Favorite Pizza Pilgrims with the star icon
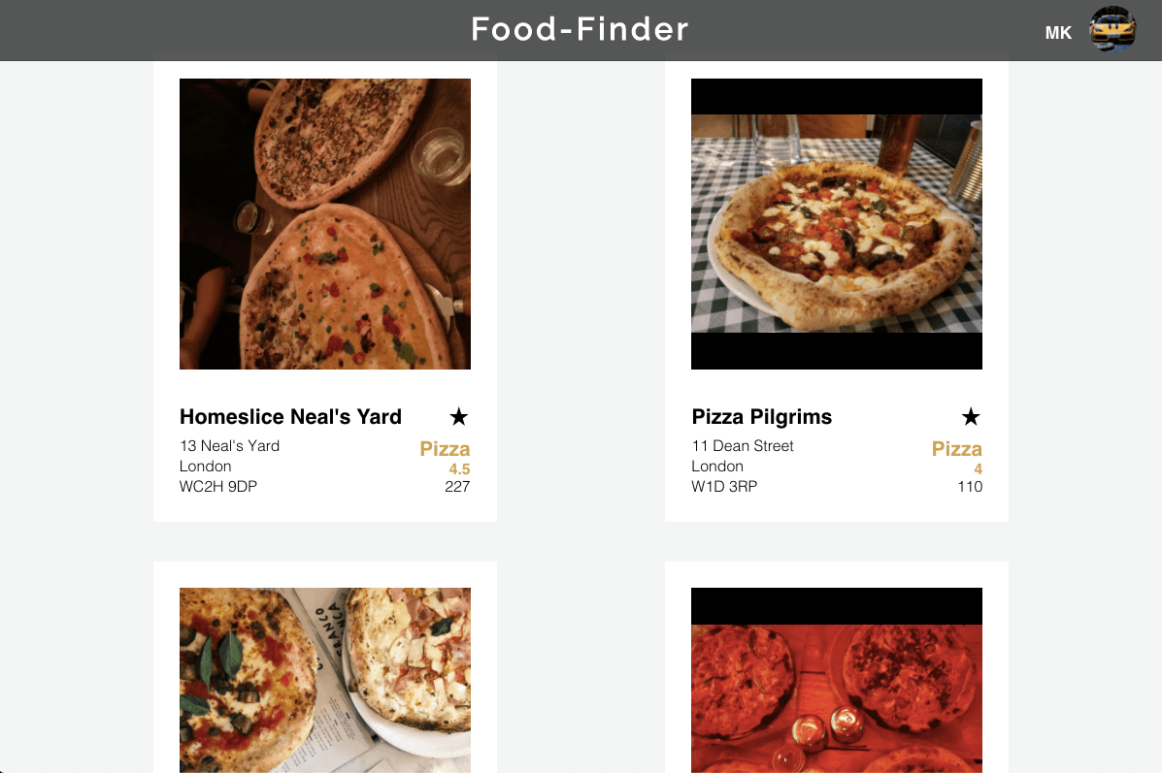This screenshot has width=1162, height=773. pyautogui.click(x=971, y=417)
